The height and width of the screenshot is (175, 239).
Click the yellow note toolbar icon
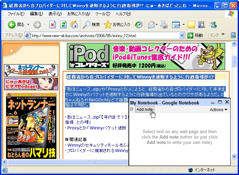pyautogui.click(x=191, y=25)
